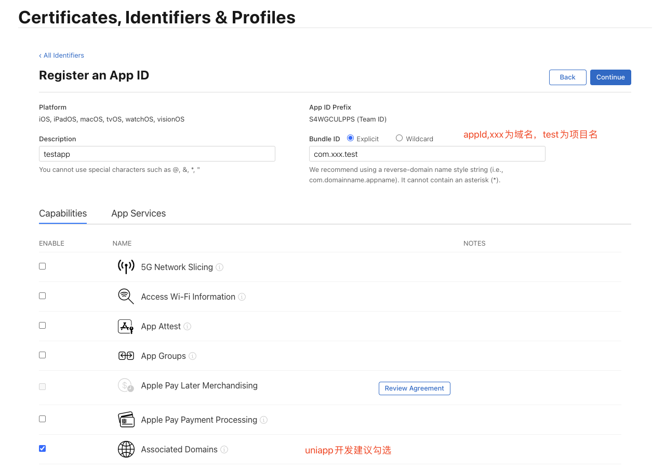Click the App Groups icon
Viewport: 665px width, 470px height.
pyautogui.click(x=126, y=356)
